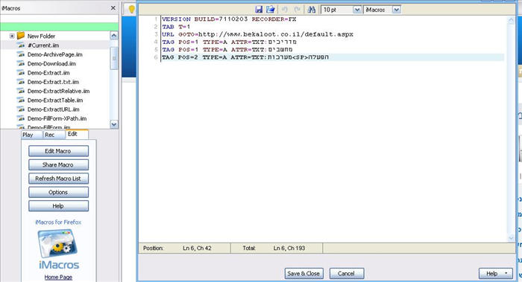
Task: Close the iMacros sidebar panel
Action: click(x=113, y=8)
